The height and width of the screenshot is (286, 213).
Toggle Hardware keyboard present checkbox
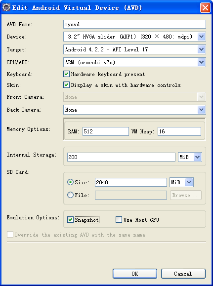pos(66,74)
